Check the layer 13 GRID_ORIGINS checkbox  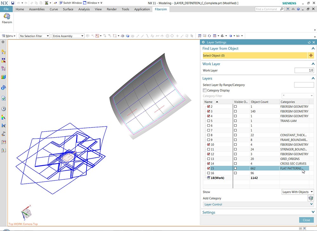[208, 159]
